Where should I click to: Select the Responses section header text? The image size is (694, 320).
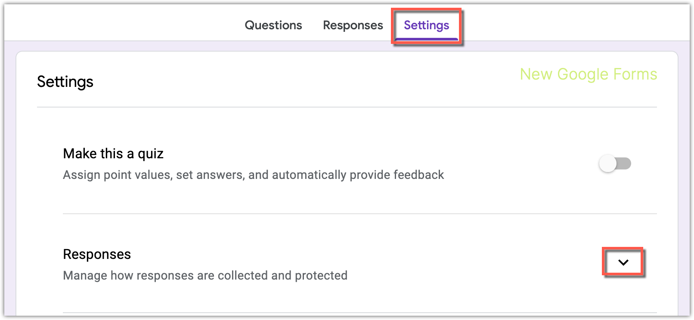pos(97,254)
